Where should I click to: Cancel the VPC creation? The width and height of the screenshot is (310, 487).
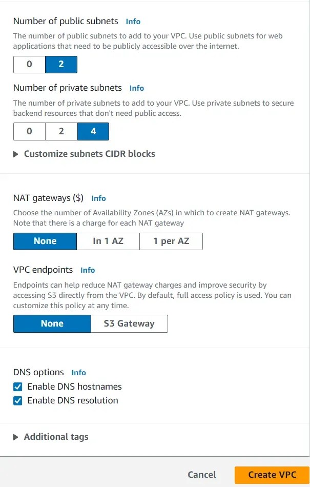point(202,475)
